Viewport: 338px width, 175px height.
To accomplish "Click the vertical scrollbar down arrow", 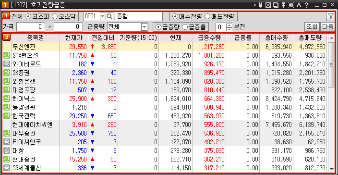I will point(331,169).
